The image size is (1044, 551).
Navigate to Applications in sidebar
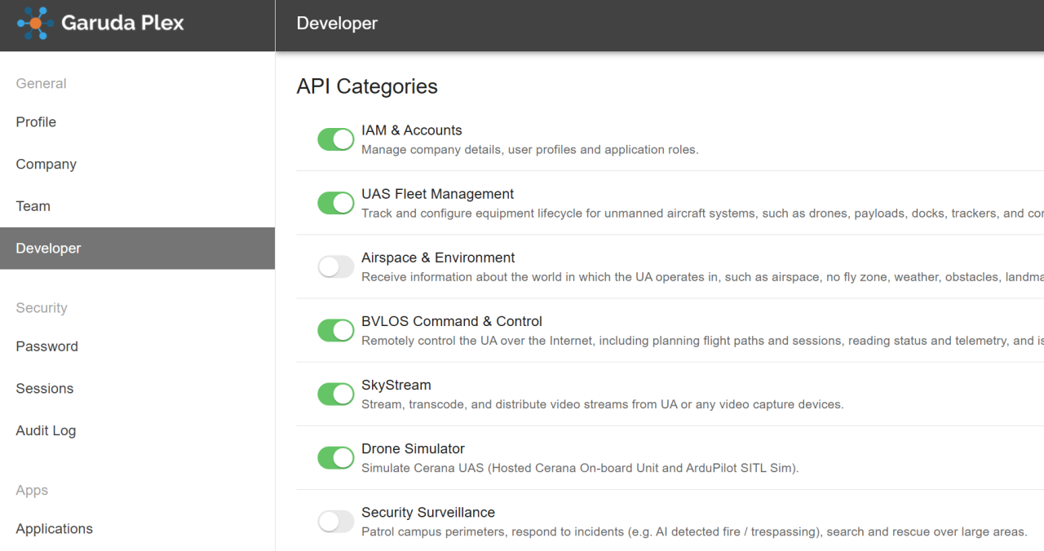[54, 529]
